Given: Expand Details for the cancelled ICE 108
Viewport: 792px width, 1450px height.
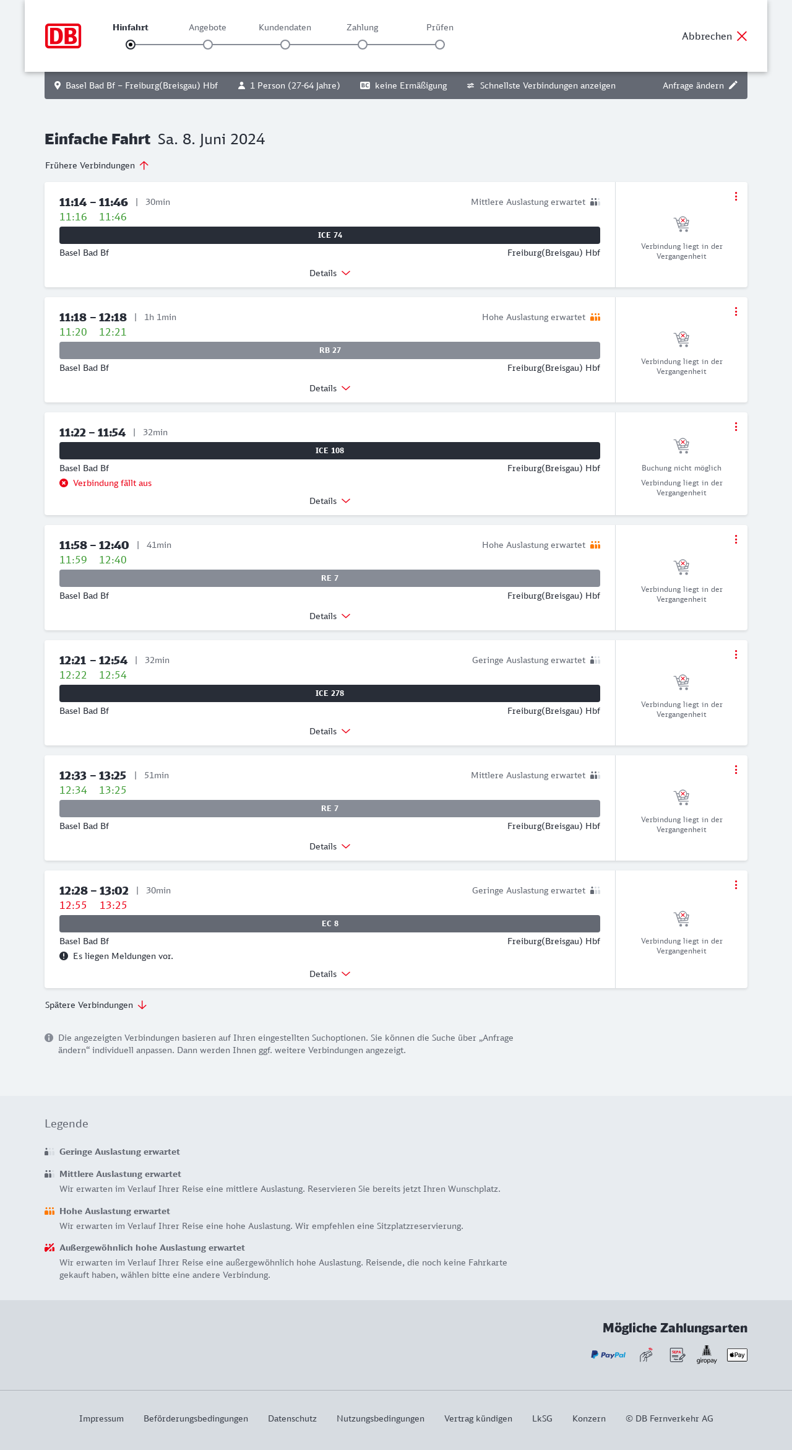Looking at the screenshot, I should (x=330, y=501).
